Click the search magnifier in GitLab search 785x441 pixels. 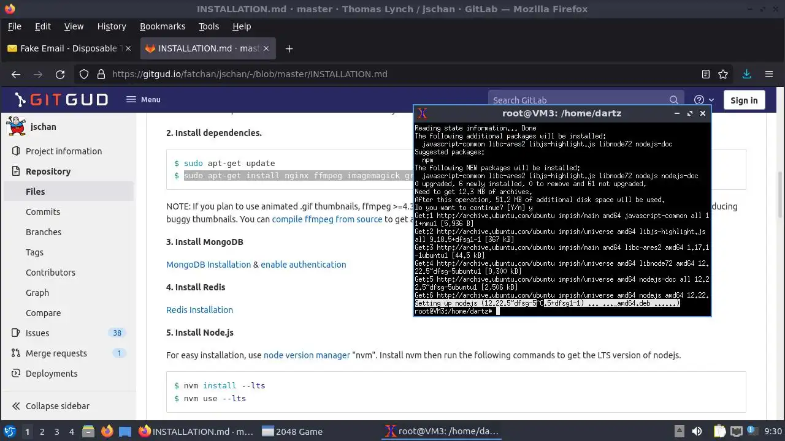coord(674,100)
